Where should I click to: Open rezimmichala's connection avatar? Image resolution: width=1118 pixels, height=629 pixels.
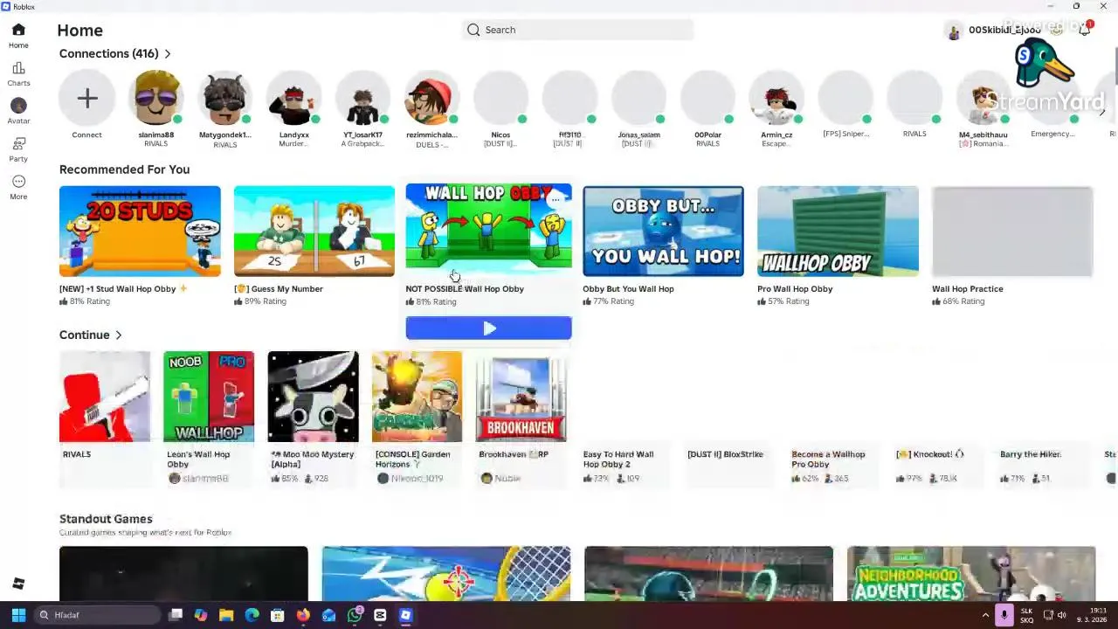[x=431, y=99]
